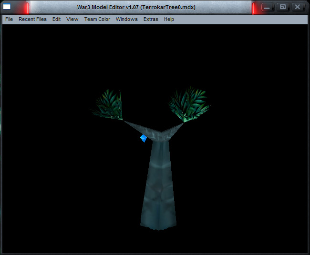Open the File menu
This screenshot has width=310, height=255.
9,19
